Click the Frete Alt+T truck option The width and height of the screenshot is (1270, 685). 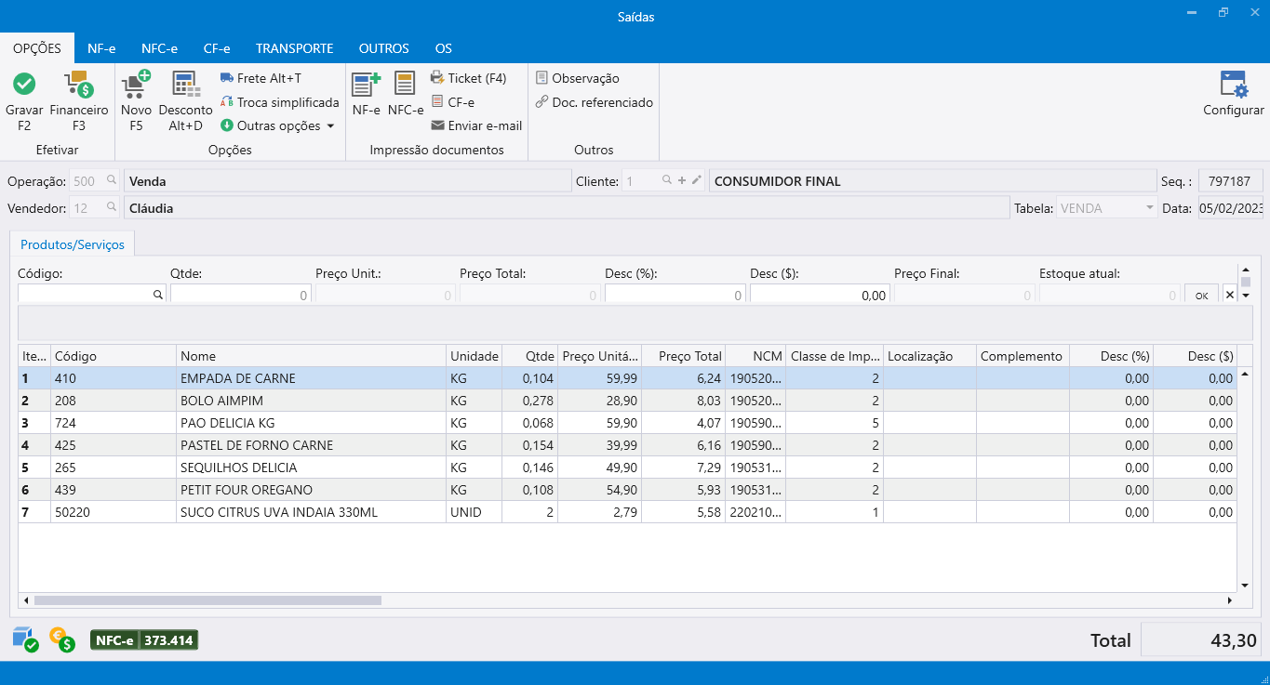pos(261,78)
